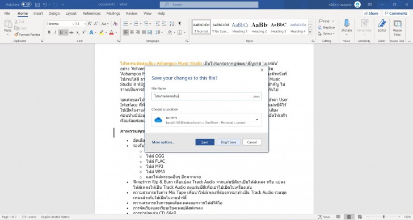Open line spacing options
The image size is (413, 220).
pyautogui.click(x=159, y=32)
